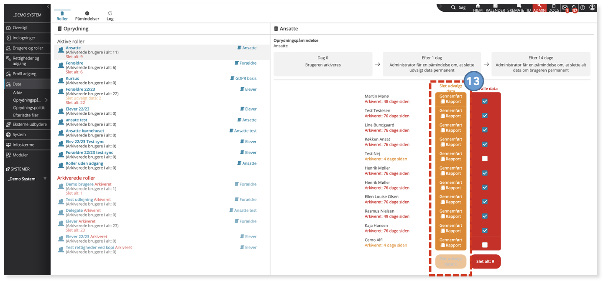Open the help question mark icon

[583, 7]
